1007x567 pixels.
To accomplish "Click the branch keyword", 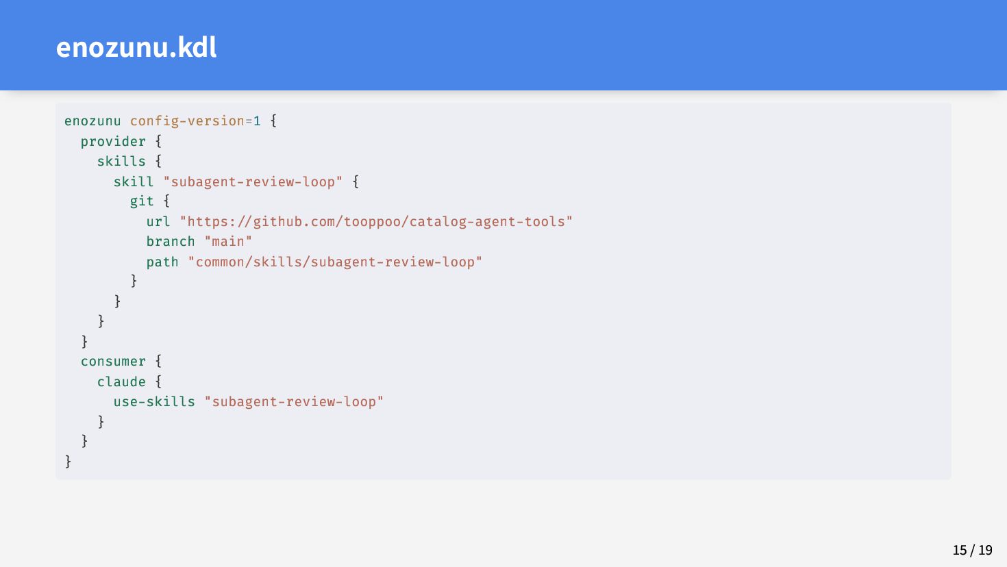I will [171, 242].
